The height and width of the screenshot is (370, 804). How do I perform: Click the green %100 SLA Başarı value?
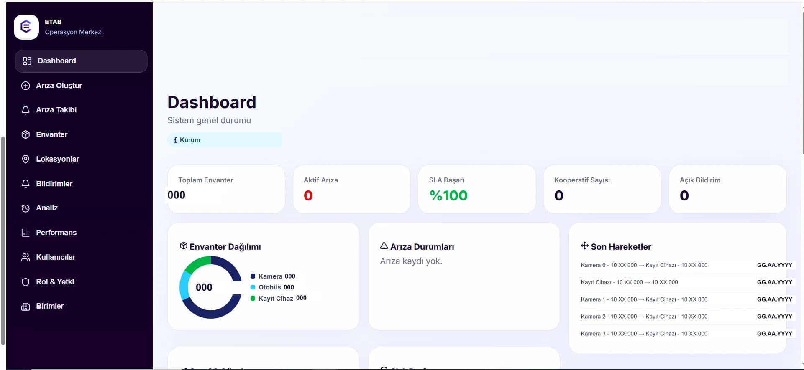point(448,195)
